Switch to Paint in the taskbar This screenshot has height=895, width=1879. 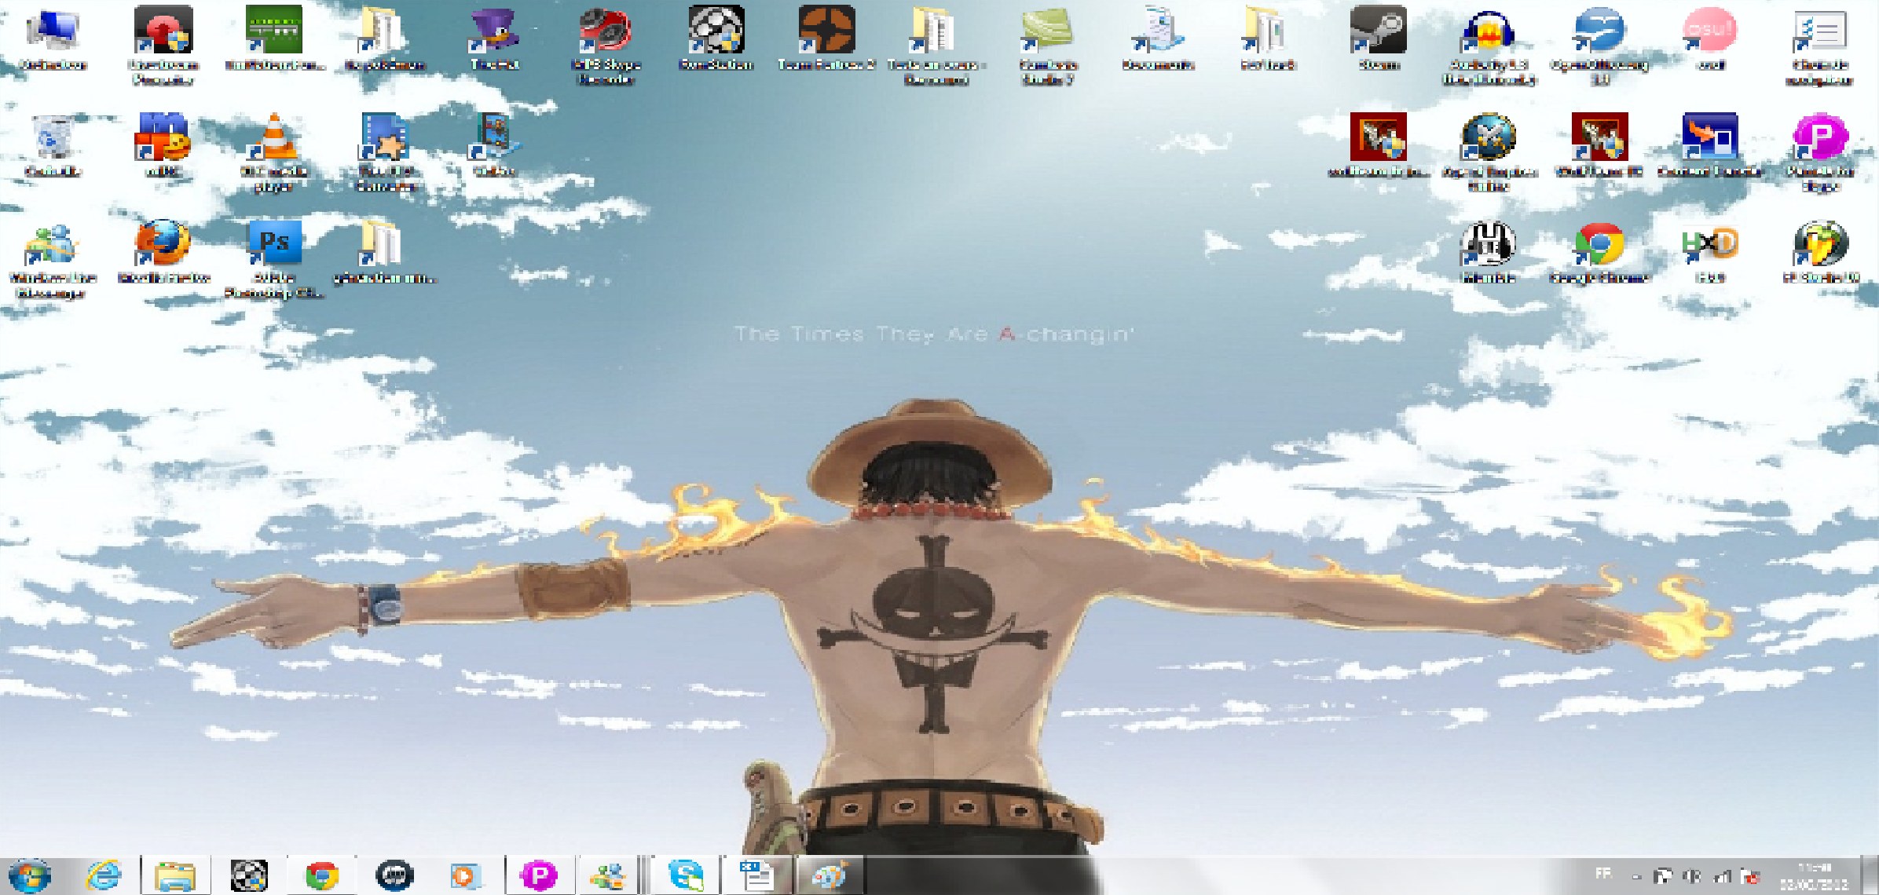click(830, 875)
